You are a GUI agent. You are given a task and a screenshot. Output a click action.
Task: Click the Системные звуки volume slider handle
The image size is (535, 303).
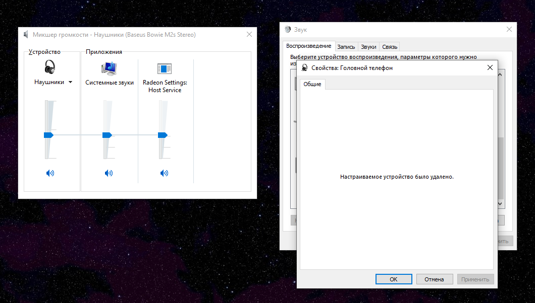107,135
